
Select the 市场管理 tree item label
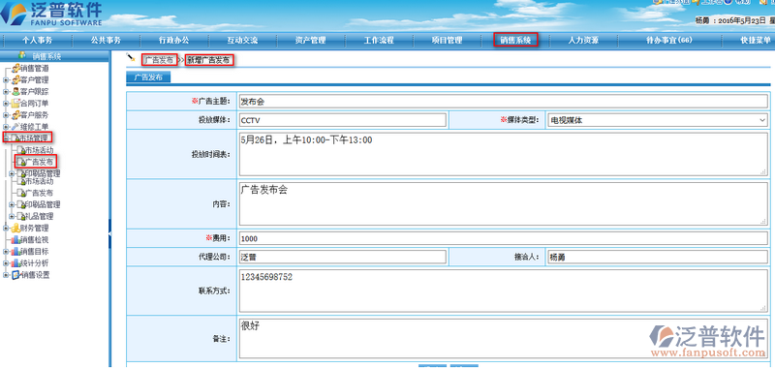pyautogui.click(x=34, y=138)
